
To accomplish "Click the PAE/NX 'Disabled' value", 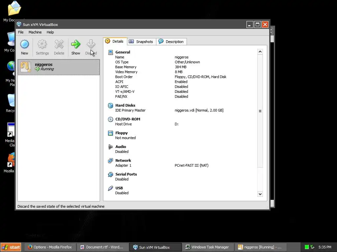I will (x=181, y=97).
